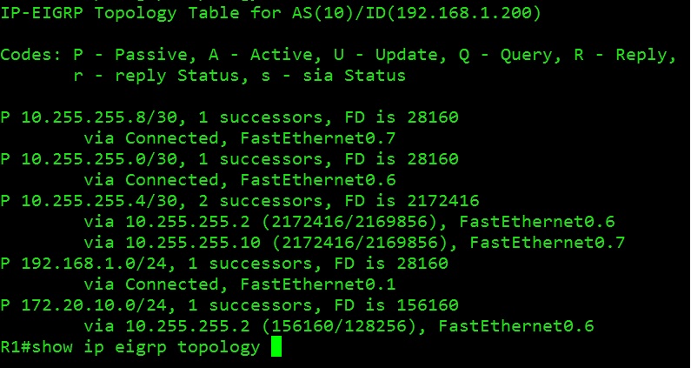
Task: Click the IP-EIGRP Topology Table header line
Action: point(270,13)
